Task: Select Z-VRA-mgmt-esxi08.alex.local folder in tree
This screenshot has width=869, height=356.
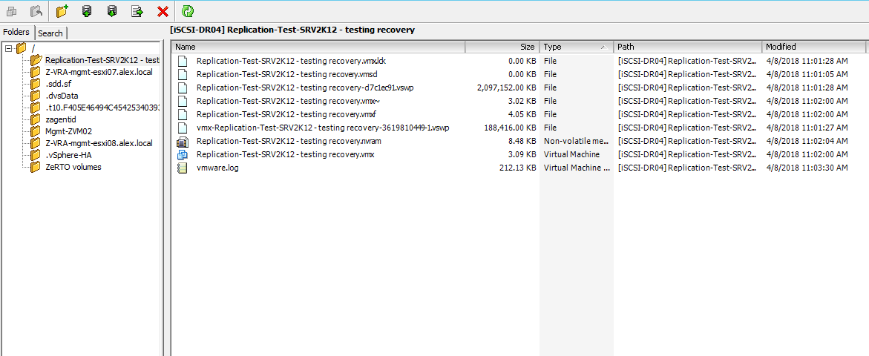Action: 99,143
